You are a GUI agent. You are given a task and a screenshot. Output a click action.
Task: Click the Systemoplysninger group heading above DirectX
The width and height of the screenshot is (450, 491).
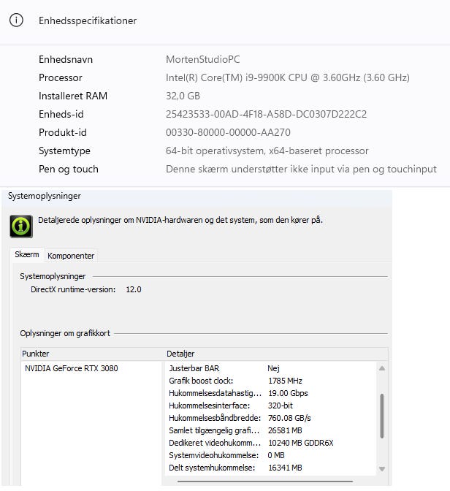click(53, 276)
